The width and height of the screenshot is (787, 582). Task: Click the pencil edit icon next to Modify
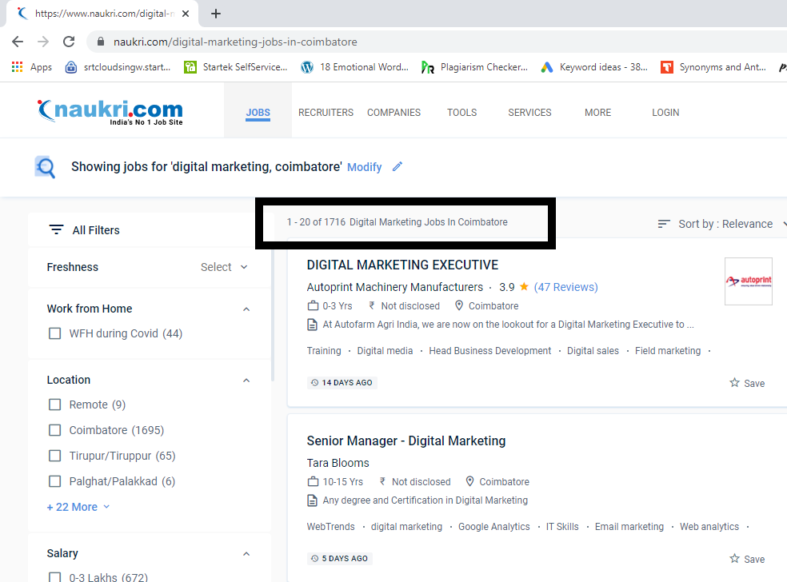[x=397, y=166]
